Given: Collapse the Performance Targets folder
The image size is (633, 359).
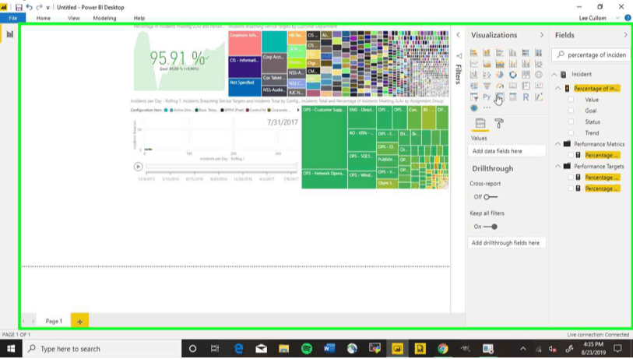Looking at the screenshot, I should [x=558, y=166].
